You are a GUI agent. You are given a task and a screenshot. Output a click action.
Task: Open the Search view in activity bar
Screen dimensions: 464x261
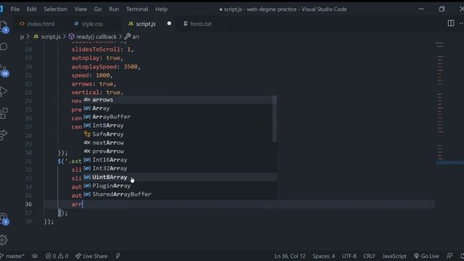click(4, 46)
